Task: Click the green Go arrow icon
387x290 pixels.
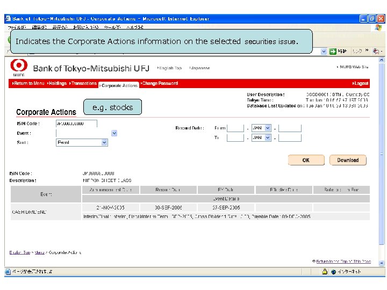Action: tap(333, 52)
